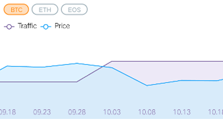Click the Price line peak above 09.28
Screen dimensions: 223x121
point(77,63)
